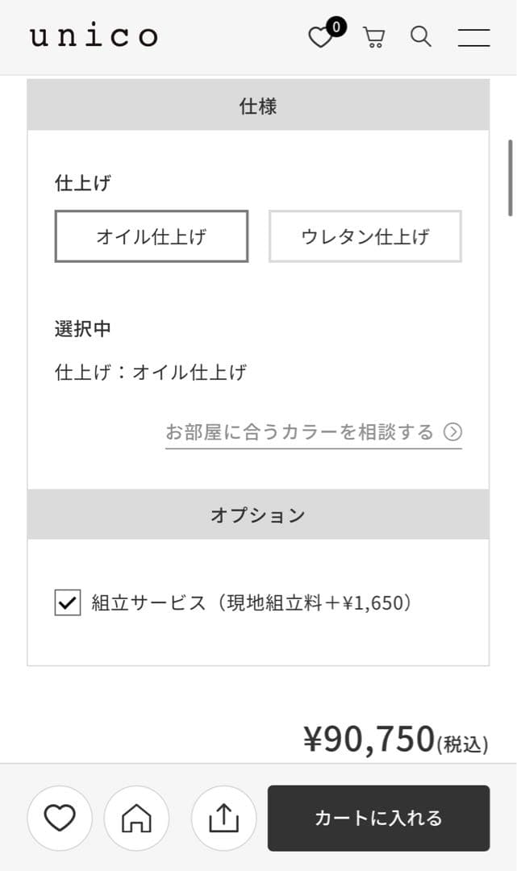View the shopping cart icon
Image resolution: width=517 pixels, height=871 pixels.
373,37
